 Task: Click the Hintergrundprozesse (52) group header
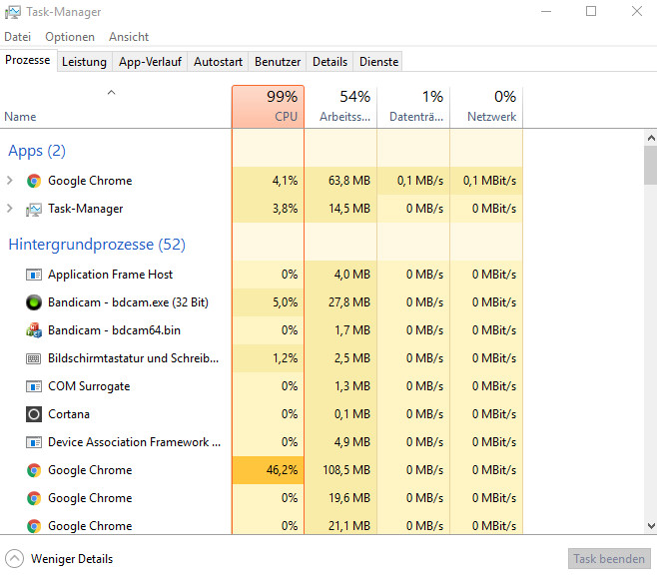tap(97, 245)
